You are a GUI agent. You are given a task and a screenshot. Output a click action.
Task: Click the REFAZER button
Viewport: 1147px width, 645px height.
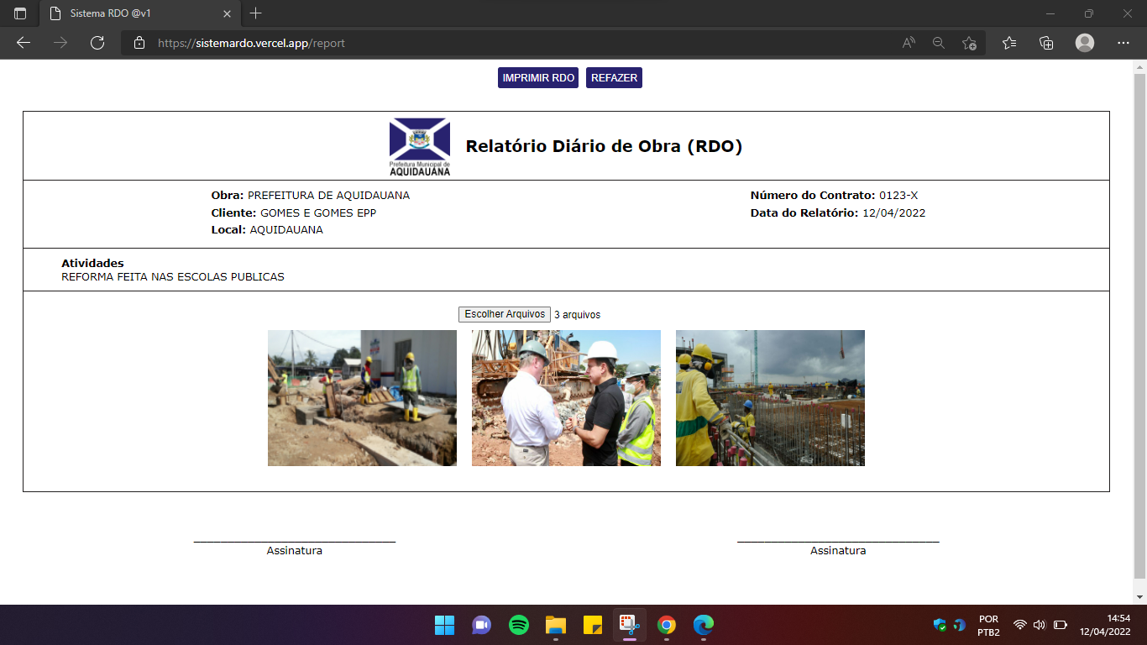coord(614,77)
